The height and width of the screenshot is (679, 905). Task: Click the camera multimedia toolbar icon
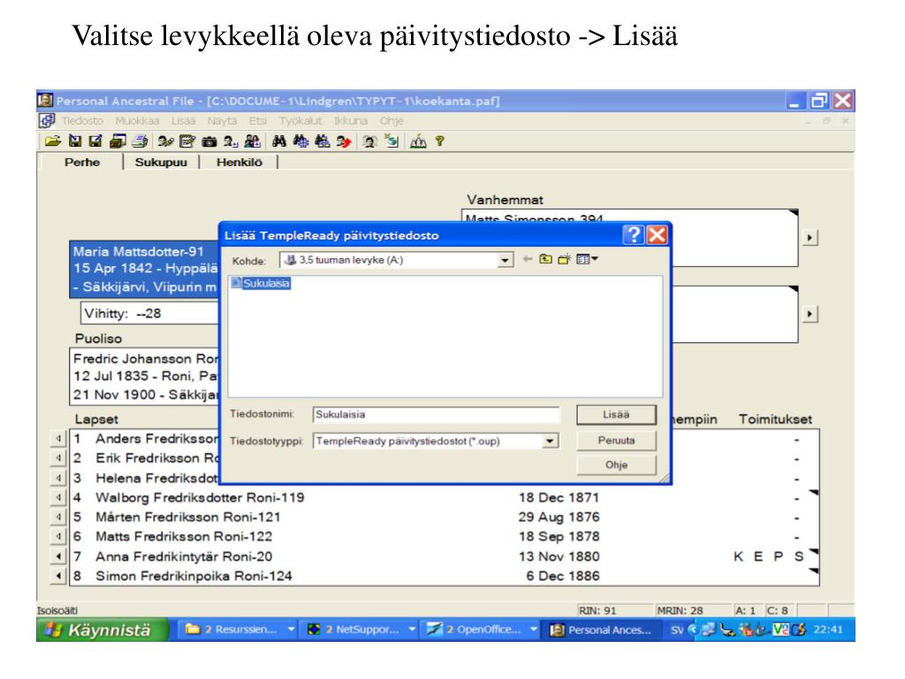click(x=209, y=141)
